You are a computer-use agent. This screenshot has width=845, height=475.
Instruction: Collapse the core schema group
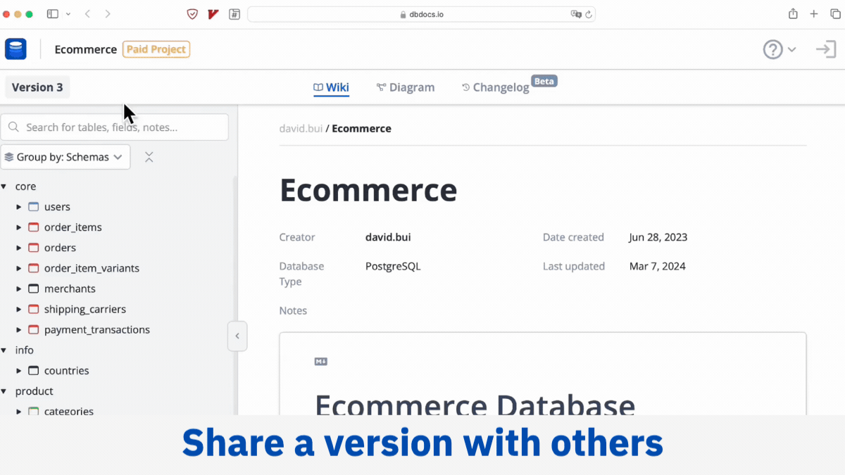[x=4, y=186]
